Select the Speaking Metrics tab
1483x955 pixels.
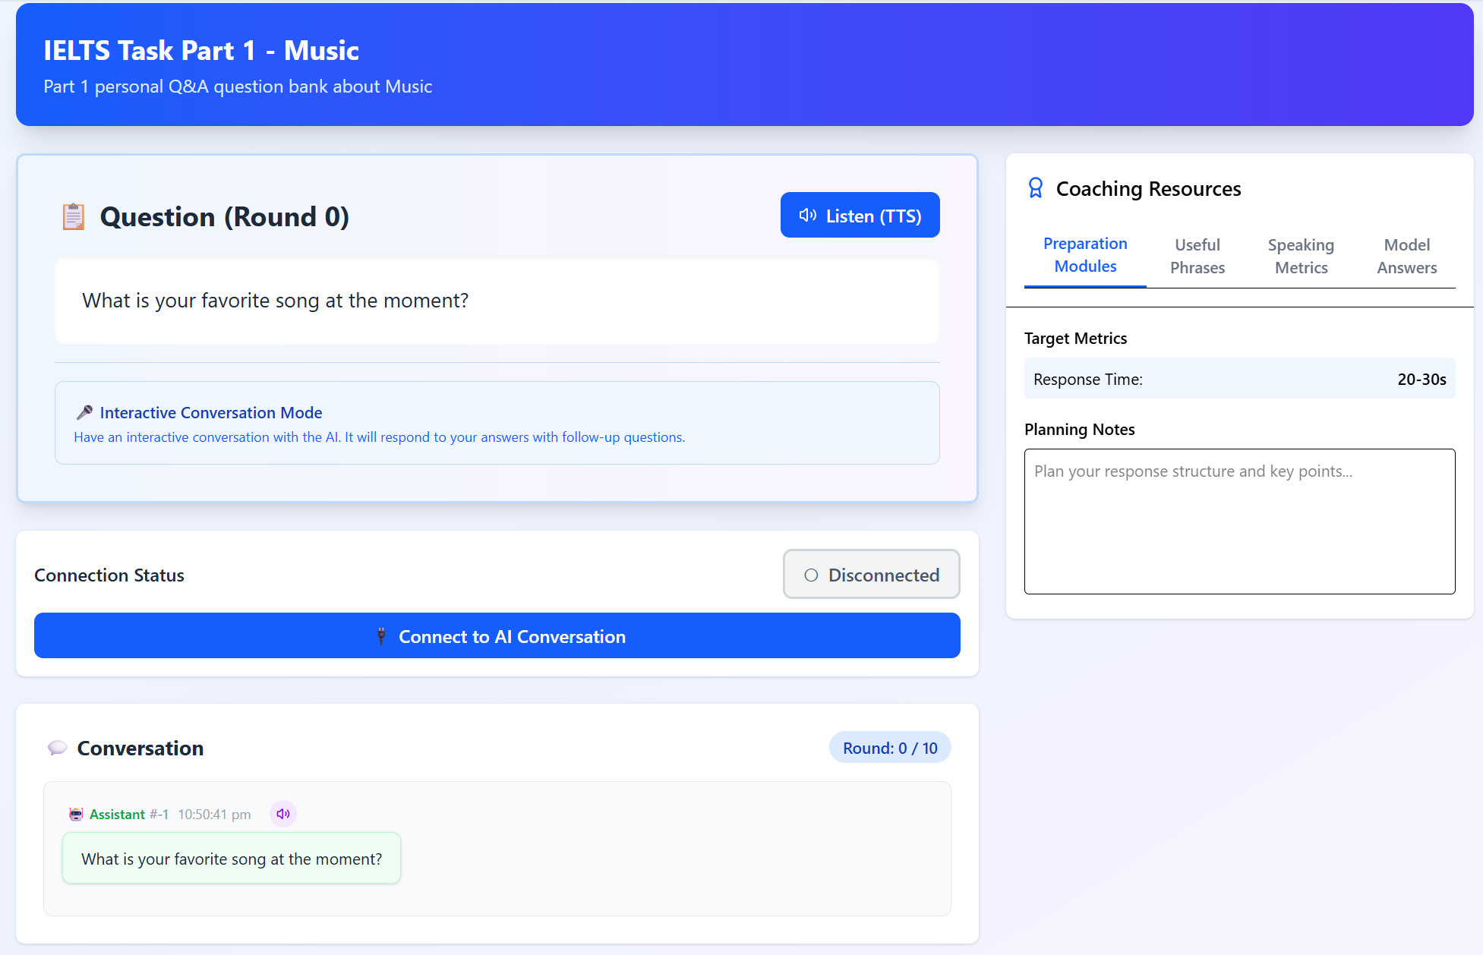[1301, 256]
